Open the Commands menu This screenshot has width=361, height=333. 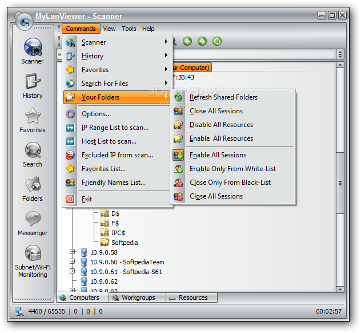pyautogui.click(x=81, y=29)
